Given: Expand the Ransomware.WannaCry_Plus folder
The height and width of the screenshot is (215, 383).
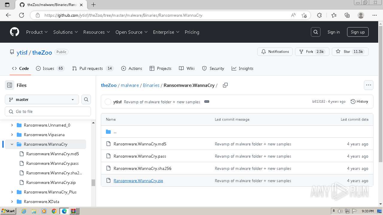Looking at the screenshot, I should (12, 192).
